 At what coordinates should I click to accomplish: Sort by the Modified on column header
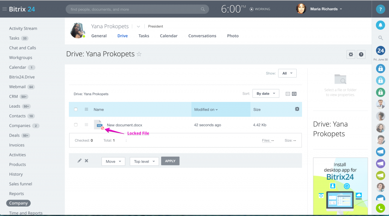[x=206, y=110]
